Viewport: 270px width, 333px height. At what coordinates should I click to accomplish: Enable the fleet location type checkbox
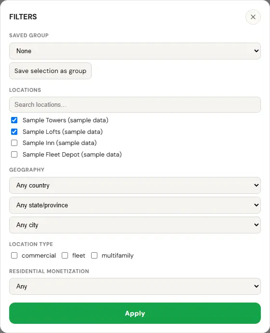point(65,256)
